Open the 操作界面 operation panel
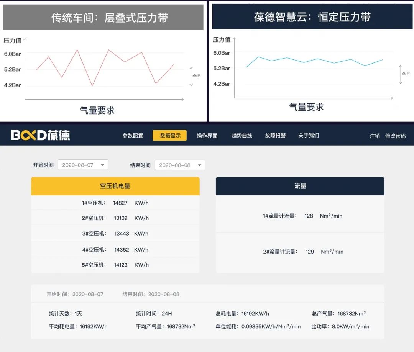The image size is (414, 352). (x=207, y=135)
